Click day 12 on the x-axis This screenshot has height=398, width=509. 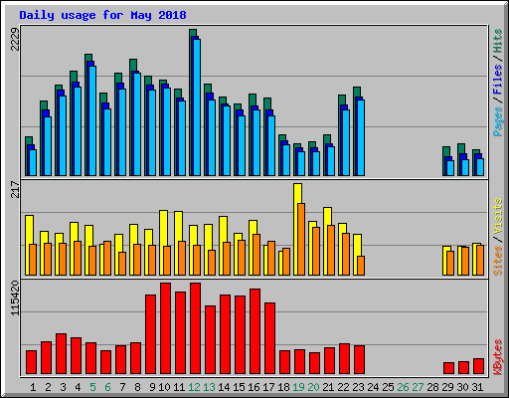click(x=194, y=387)
